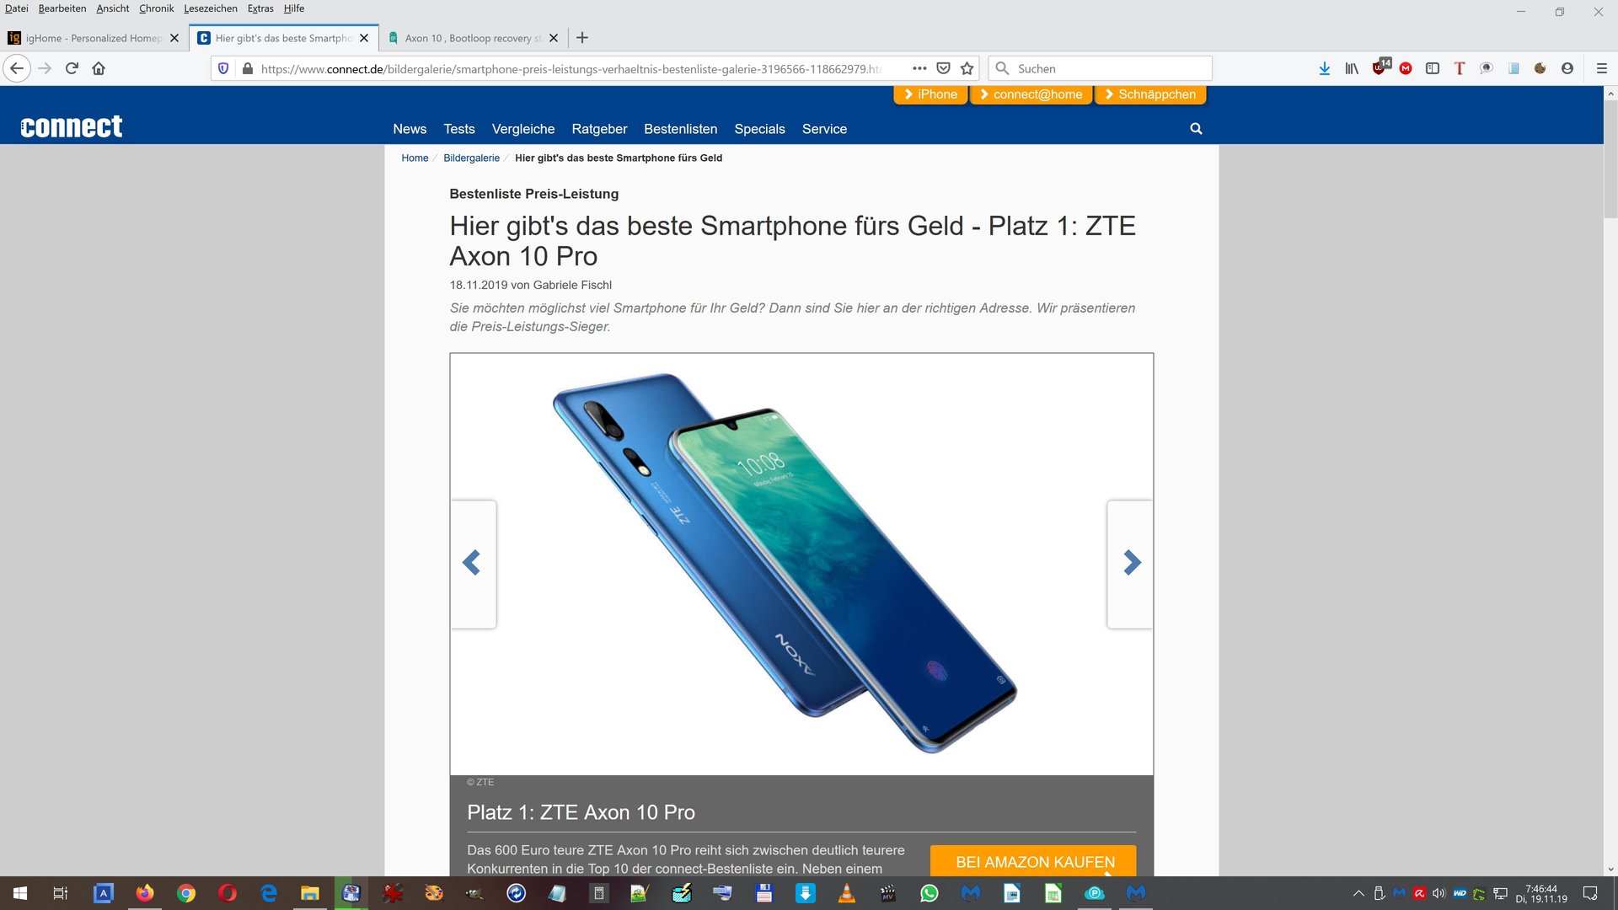
Task: Open Windows Start menu
Action: point(20,893)
